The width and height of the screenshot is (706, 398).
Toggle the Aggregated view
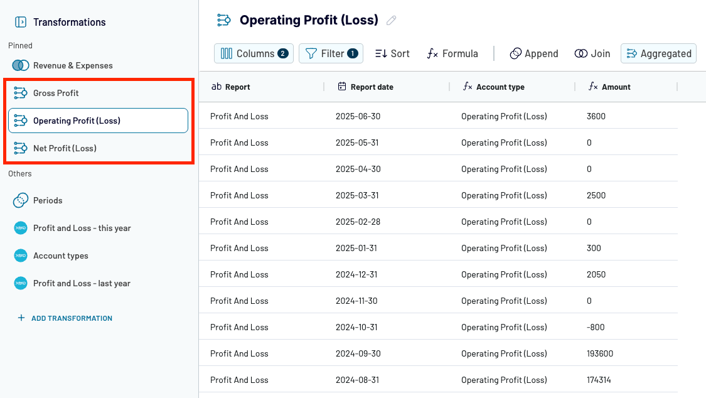pyautogui.click(x=658, y=53)
